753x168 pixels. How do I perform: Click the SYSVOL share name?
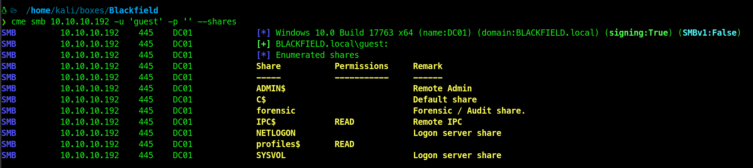(x=271, y=155)
